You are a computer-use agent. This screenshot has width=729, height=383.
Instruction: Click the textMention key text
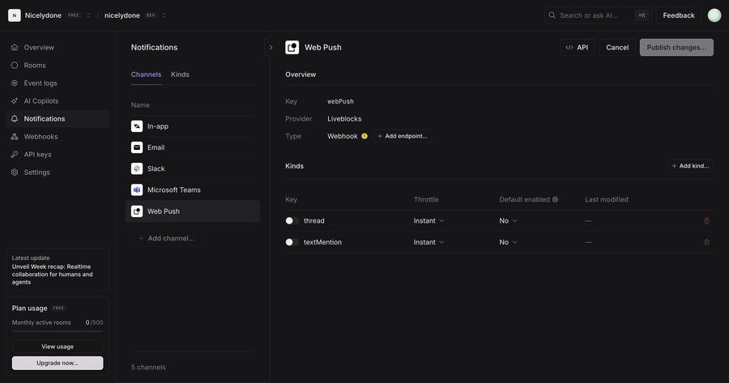322,242
